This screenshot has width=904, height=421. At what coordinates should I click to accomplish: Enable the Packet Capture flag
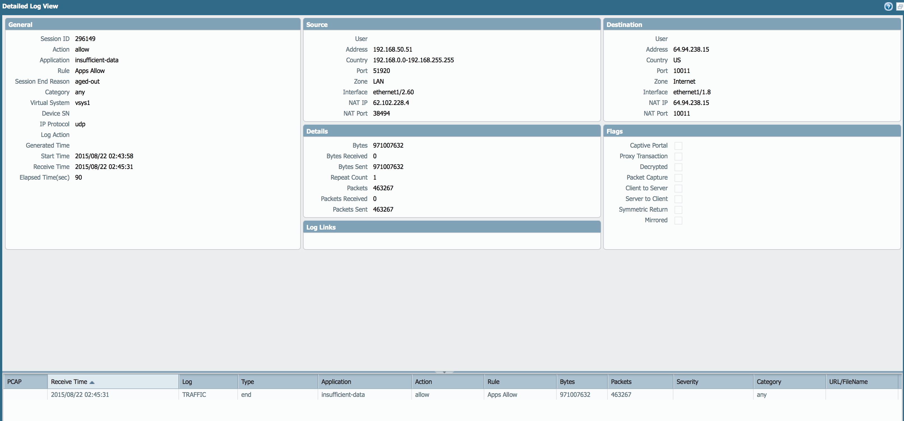[679, 178]
